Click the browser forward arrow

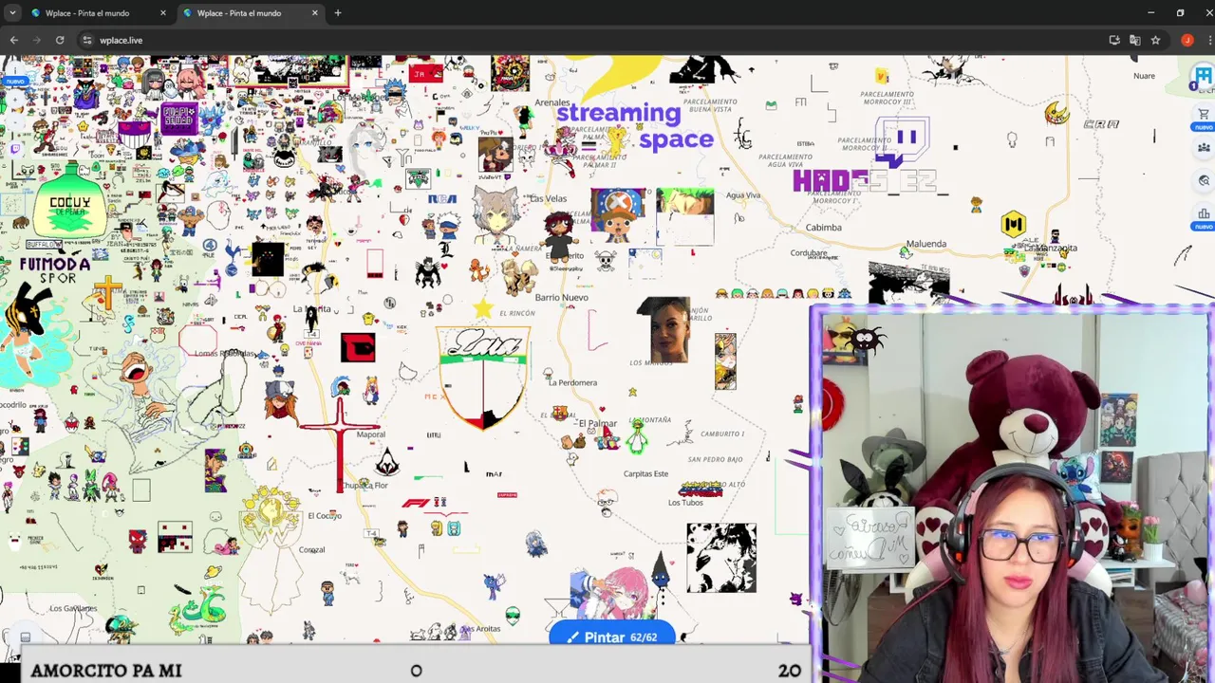pos(36,40)
